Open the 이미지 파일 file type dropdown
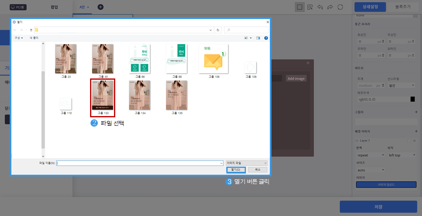The width and height of the screenshot is (422, 216). coord(247,163)
